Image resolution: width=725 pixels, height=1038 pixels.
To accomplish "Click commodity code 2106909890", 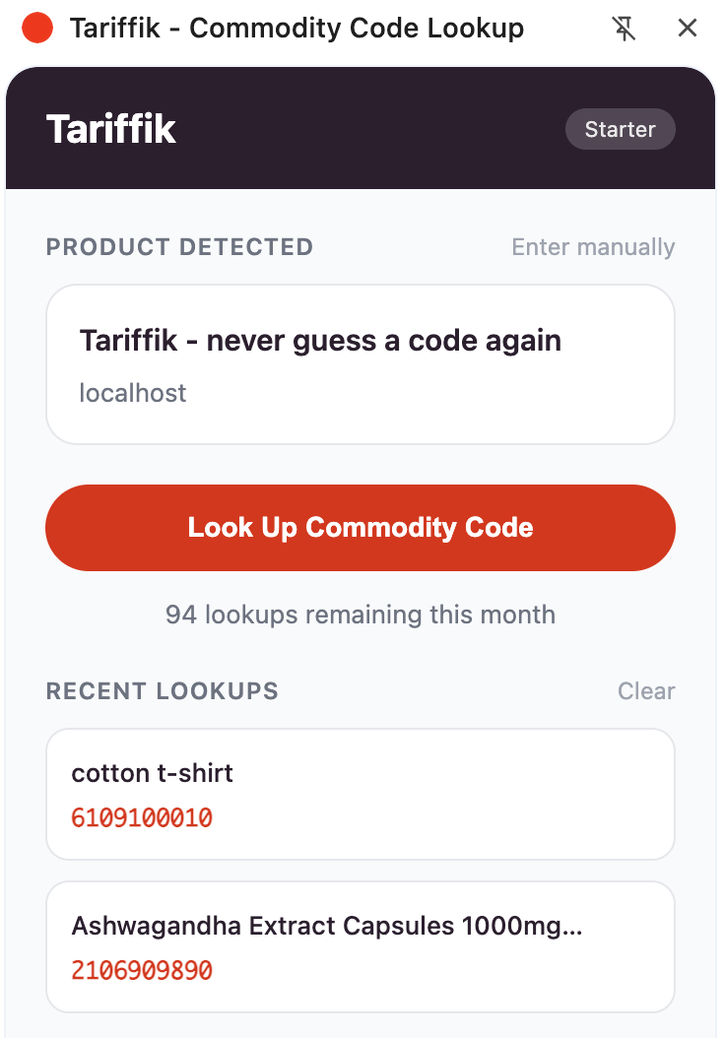I will [x=141, y=970].
